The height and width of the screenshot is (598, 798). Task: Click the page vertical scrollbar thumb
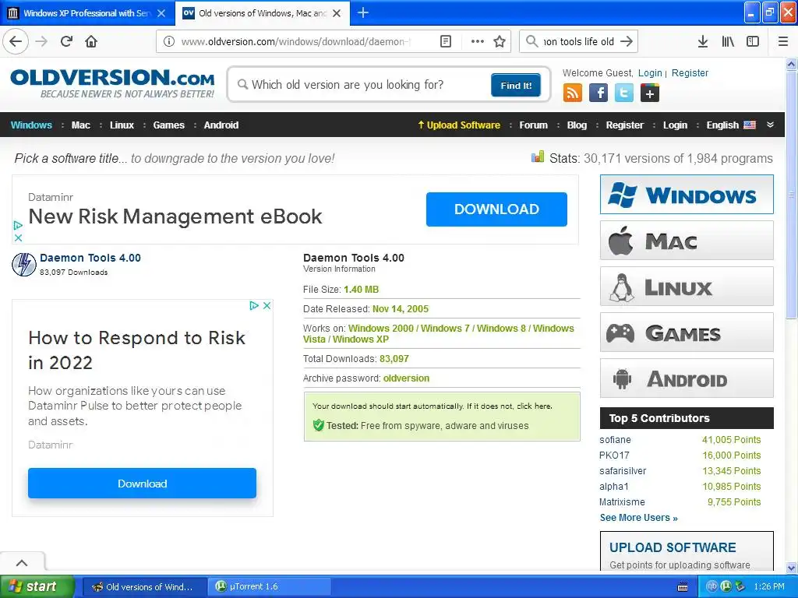[792, 195]
